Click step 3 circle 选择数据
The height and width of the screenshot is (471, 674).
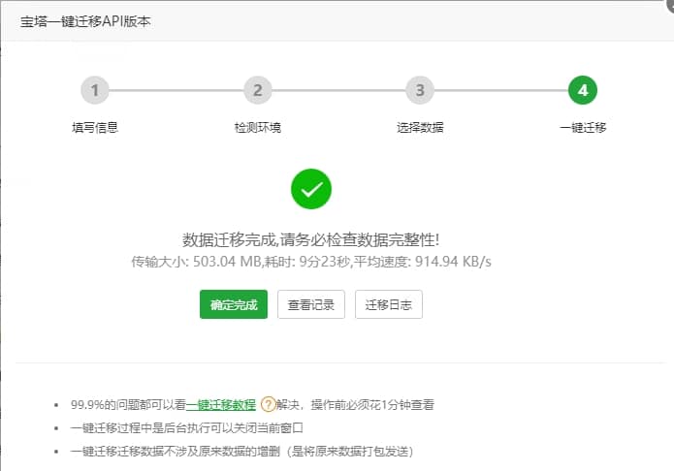(420, 90)
